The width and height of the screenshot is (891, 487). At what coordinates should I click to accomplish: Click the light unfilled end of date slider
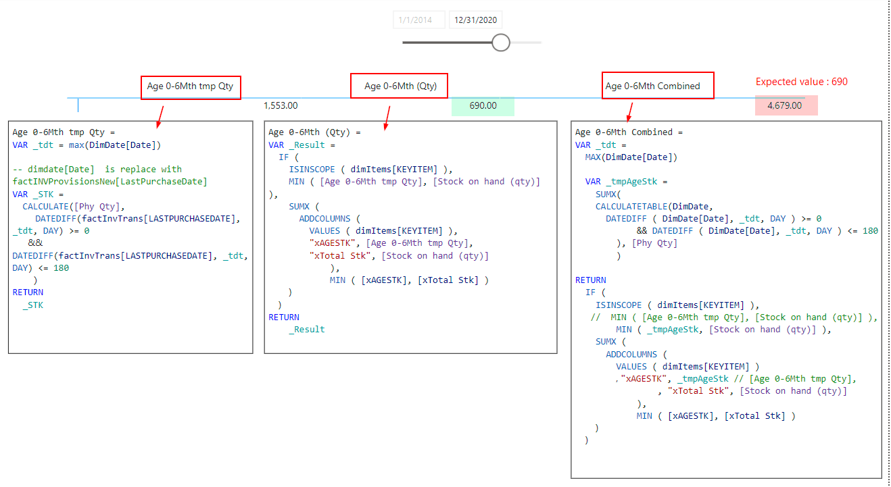[x=527, y=43]
